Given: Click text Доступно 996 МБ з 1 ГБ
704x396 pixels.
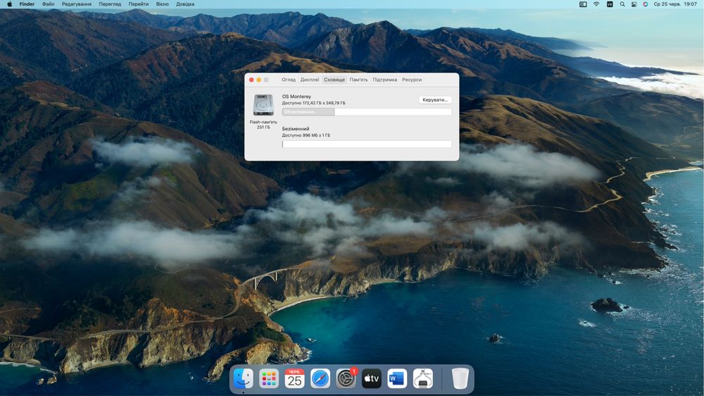Looking at the screenshot, I should (306, 135).
